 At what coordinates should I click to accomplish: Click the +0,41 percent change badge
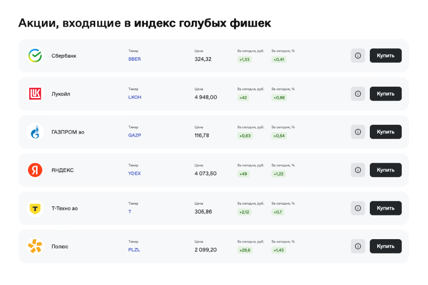(x=279, y=60)
